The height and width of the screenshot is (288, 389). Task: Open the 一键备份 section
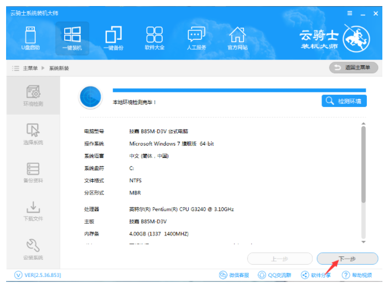click(113, 38)
